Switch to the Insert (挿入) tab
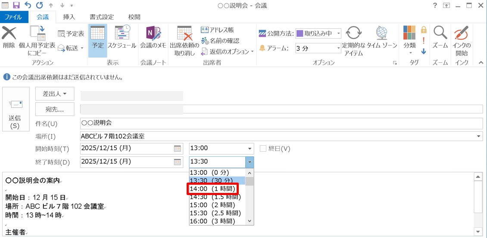Image resolution: width=487 pixels, height=238 pixels. [69, 17]
